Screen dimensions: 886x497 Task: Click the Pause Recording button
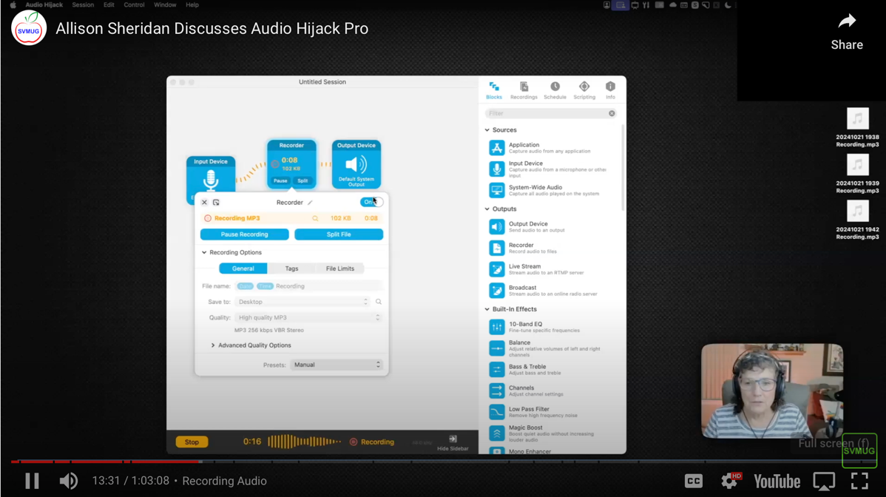(244, 234)
